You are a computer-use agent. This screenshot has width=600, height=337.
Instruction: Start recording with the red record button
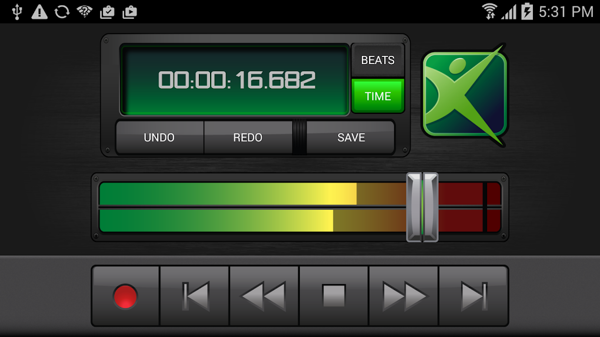pyautogui.click(x=125, y=296)
